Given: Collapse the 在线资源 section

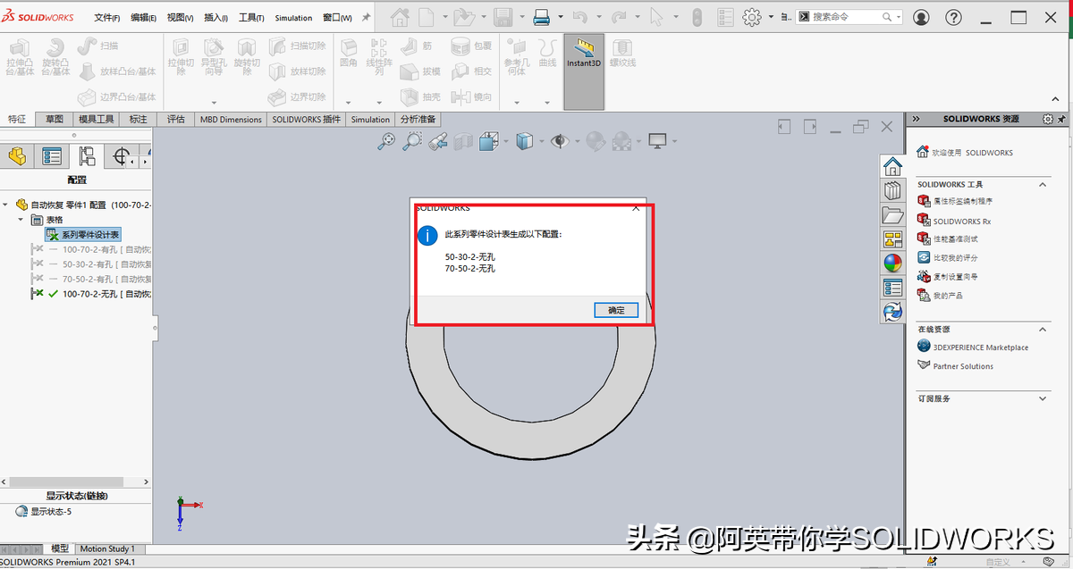Looking at the screenshot, I should pos(1043,329).
